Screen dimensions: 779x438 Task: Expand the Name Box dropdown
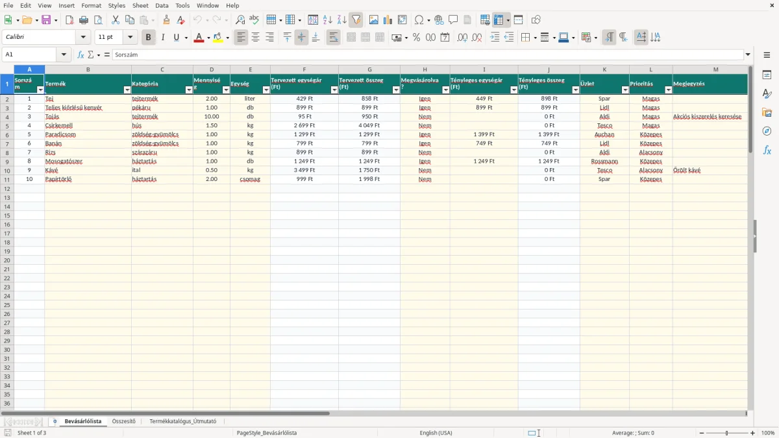coord(64,55)
